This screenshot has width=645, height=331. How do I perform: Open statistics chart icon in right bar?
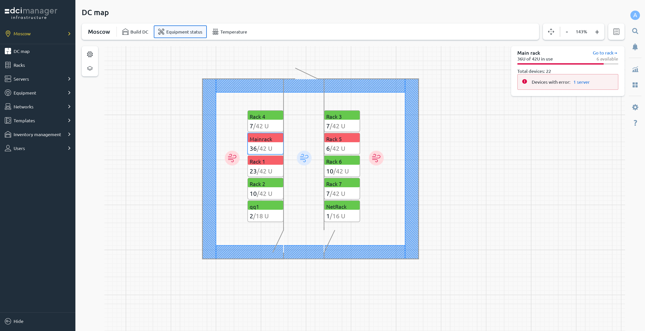click(635, 69)
